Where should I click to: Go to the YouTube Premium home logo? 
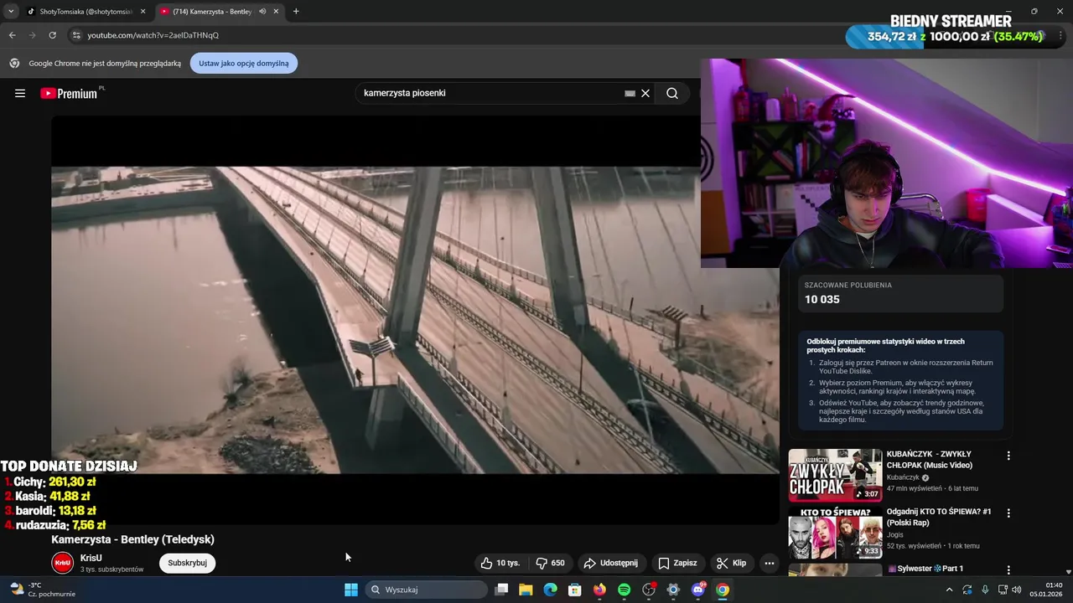pyautogui.click(x=70, y=93)
